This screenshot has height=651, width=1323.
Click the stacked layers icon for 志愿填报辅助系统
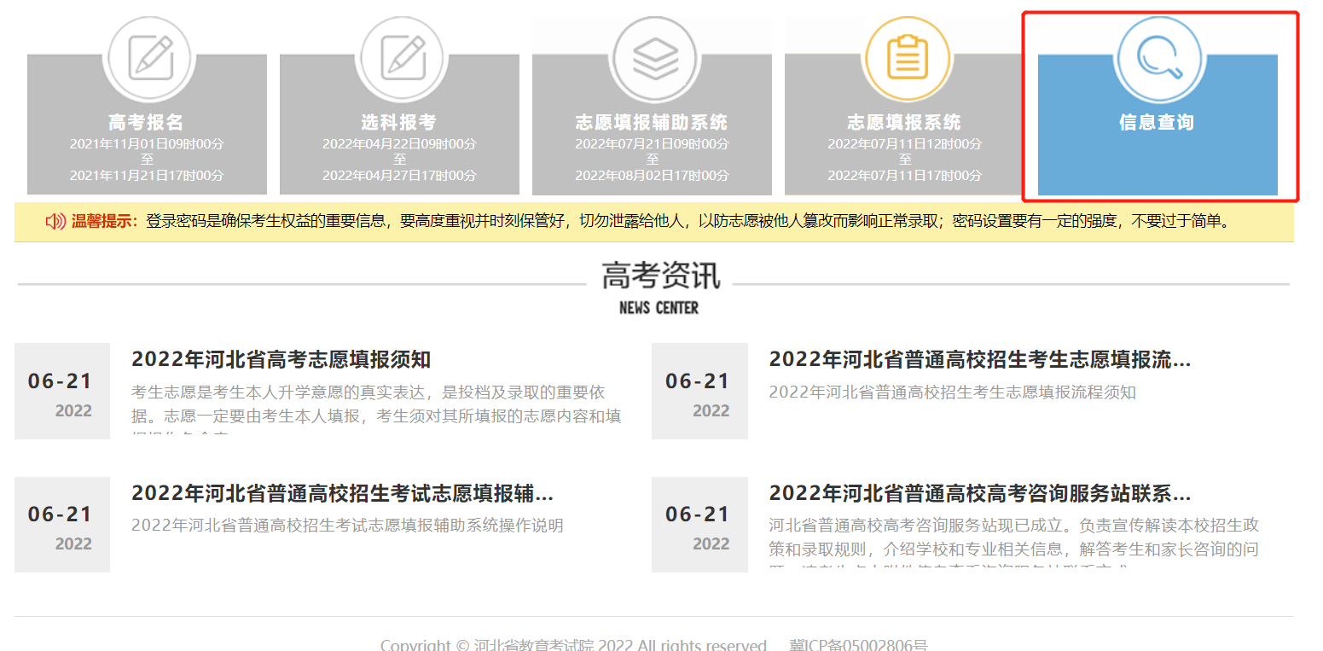point(655,58)
